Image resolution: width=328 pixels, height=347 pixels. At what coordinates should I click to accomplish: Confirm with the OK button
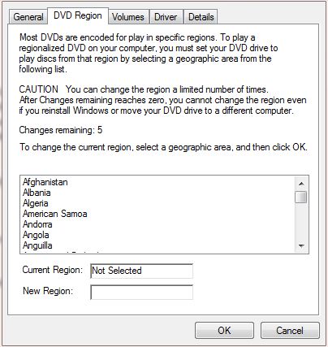(224, 331)
